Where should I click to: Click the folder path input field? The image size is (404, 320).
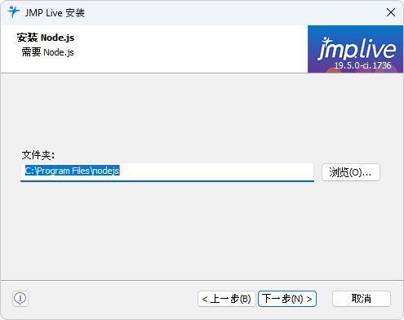click(167, 171)
